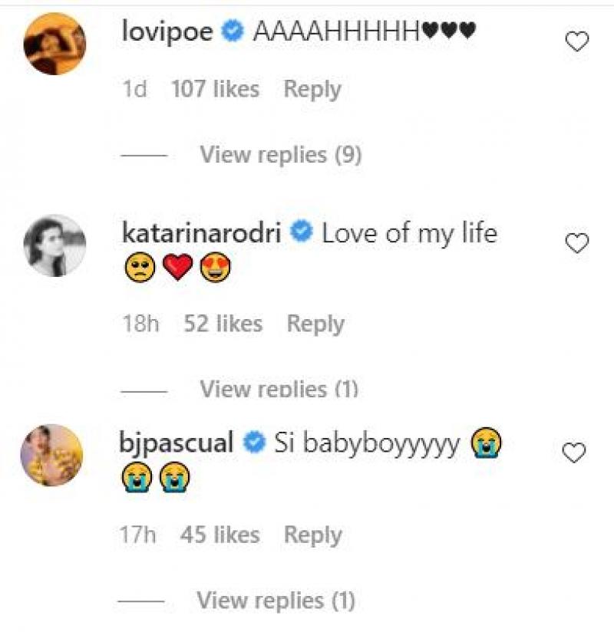Like bjpascual's comment with heart icon

[574, 453]
